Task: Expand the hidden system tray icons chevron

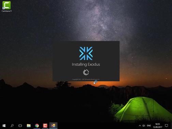Action: 140,126
